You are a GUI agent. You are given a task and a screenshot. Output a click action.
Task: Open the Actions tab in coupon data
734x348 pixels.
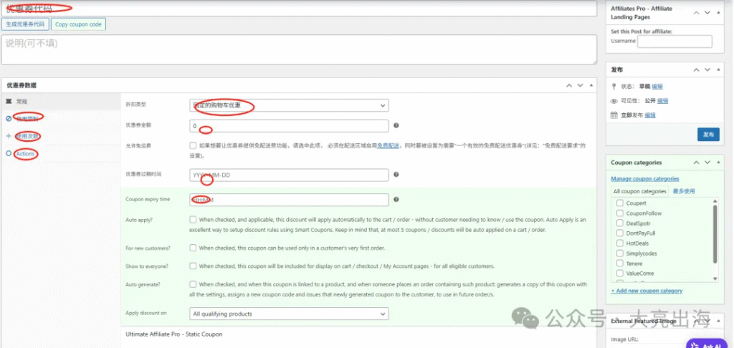point(26,154)
